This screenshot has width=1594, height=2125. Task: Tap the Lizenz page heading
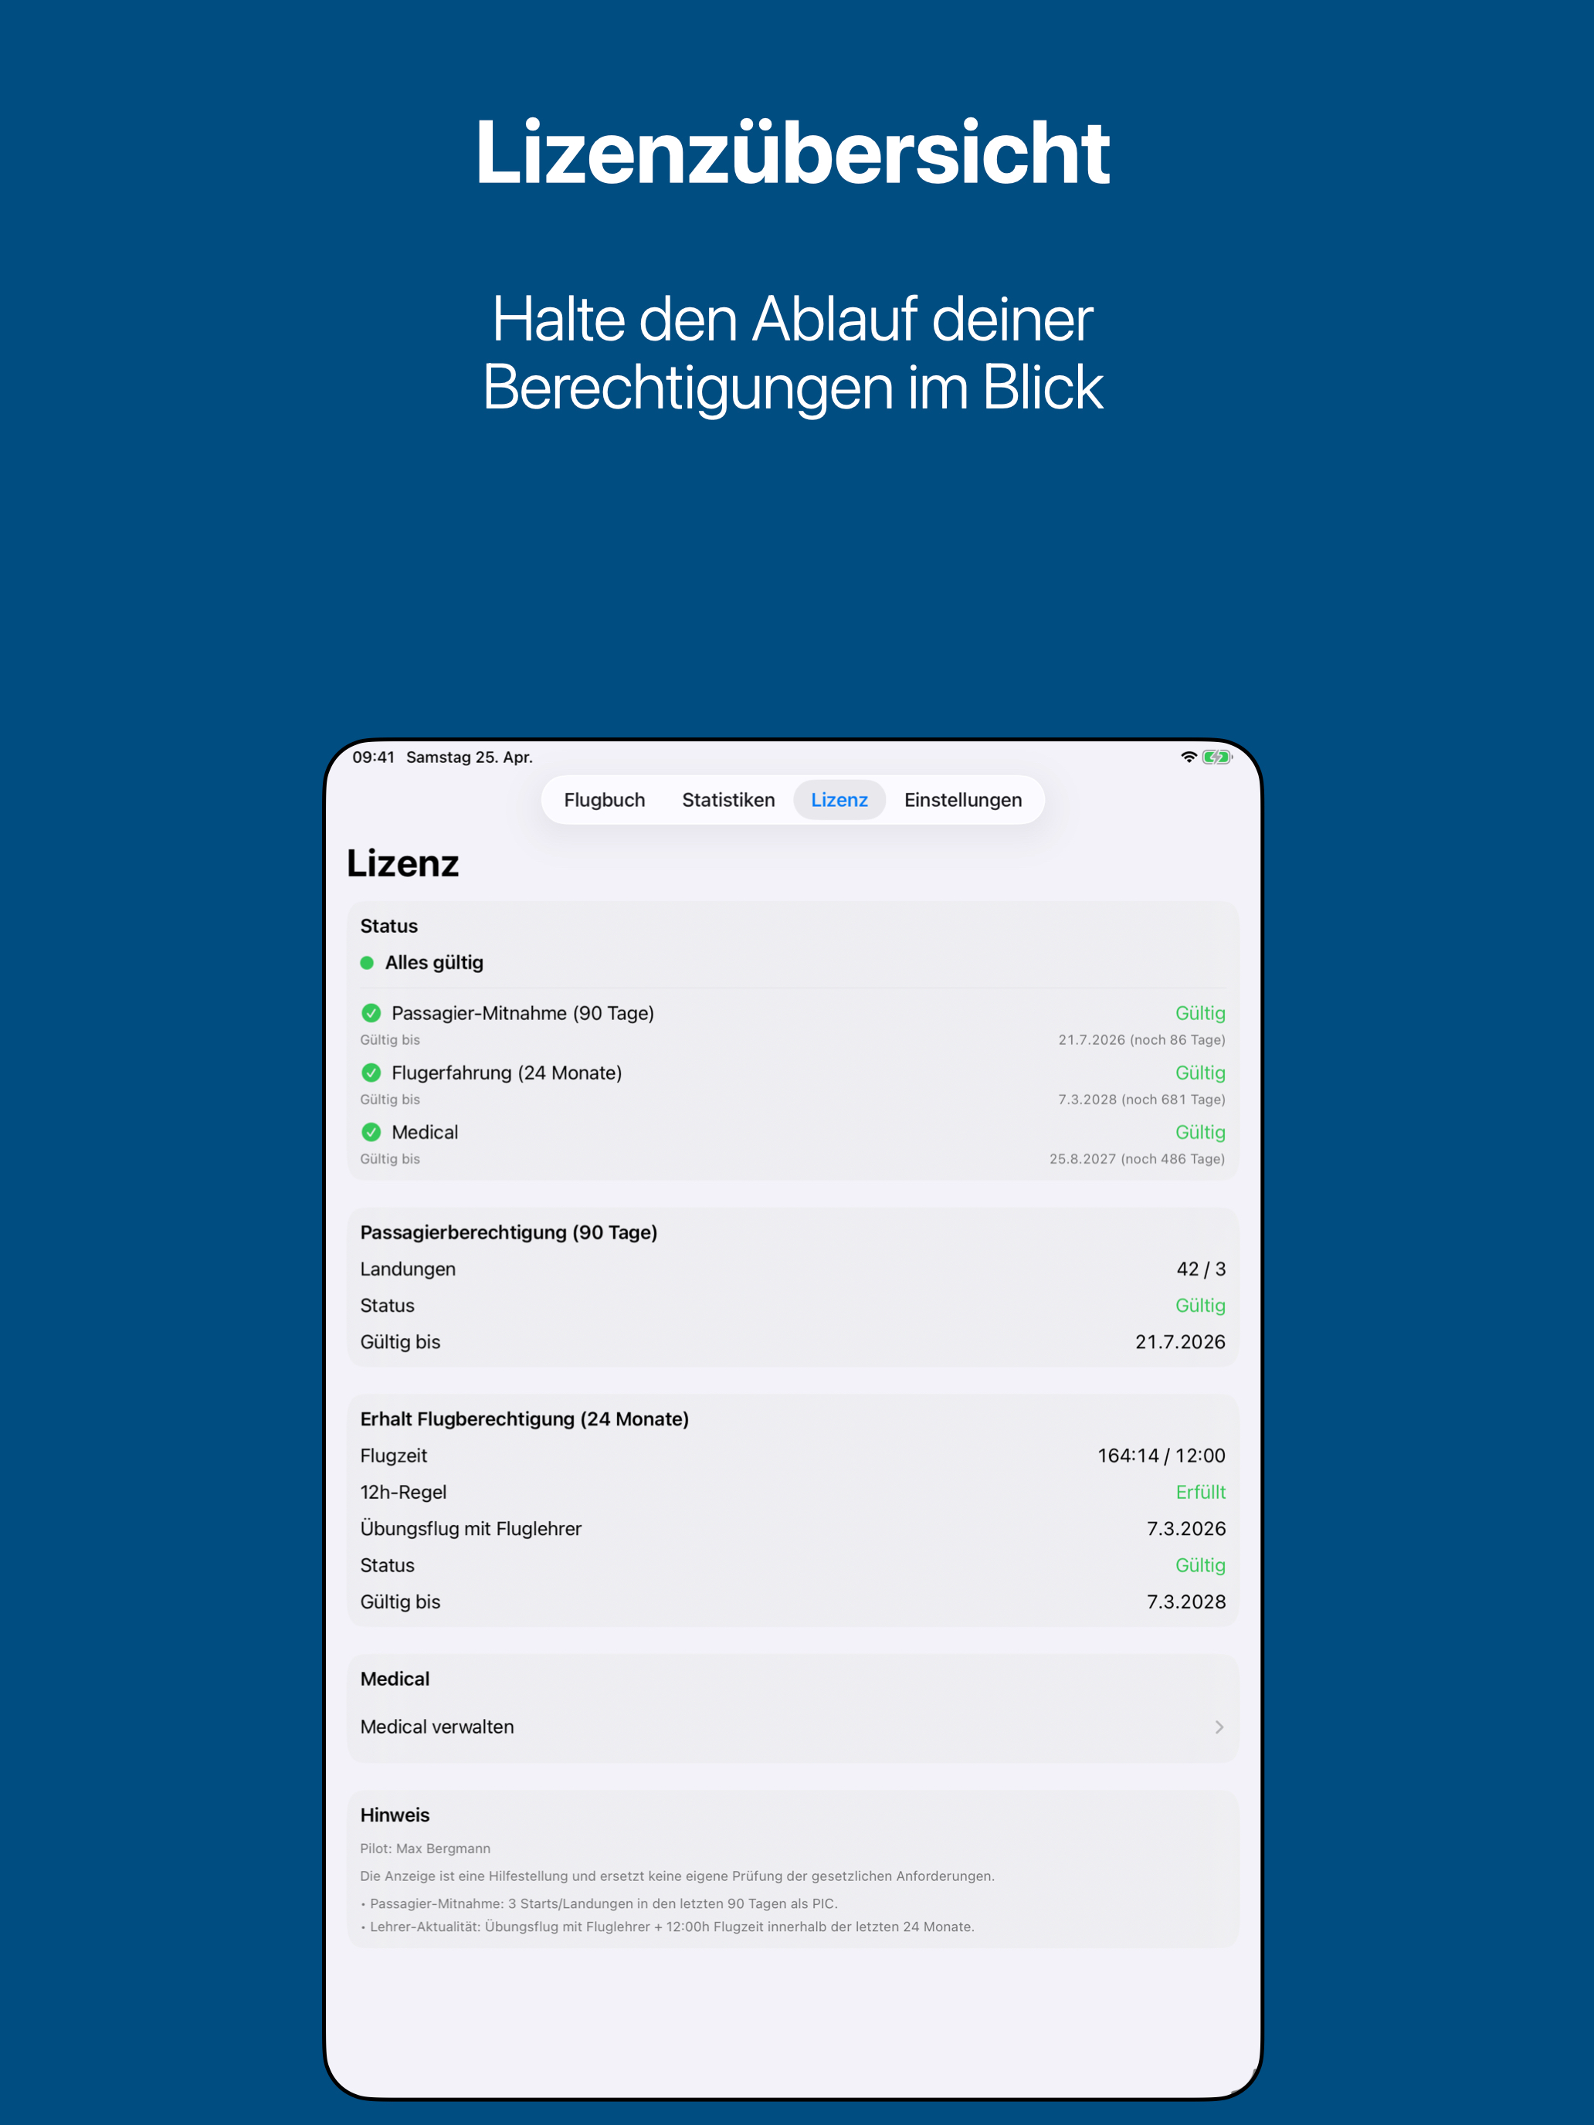(x=402, y=863)
